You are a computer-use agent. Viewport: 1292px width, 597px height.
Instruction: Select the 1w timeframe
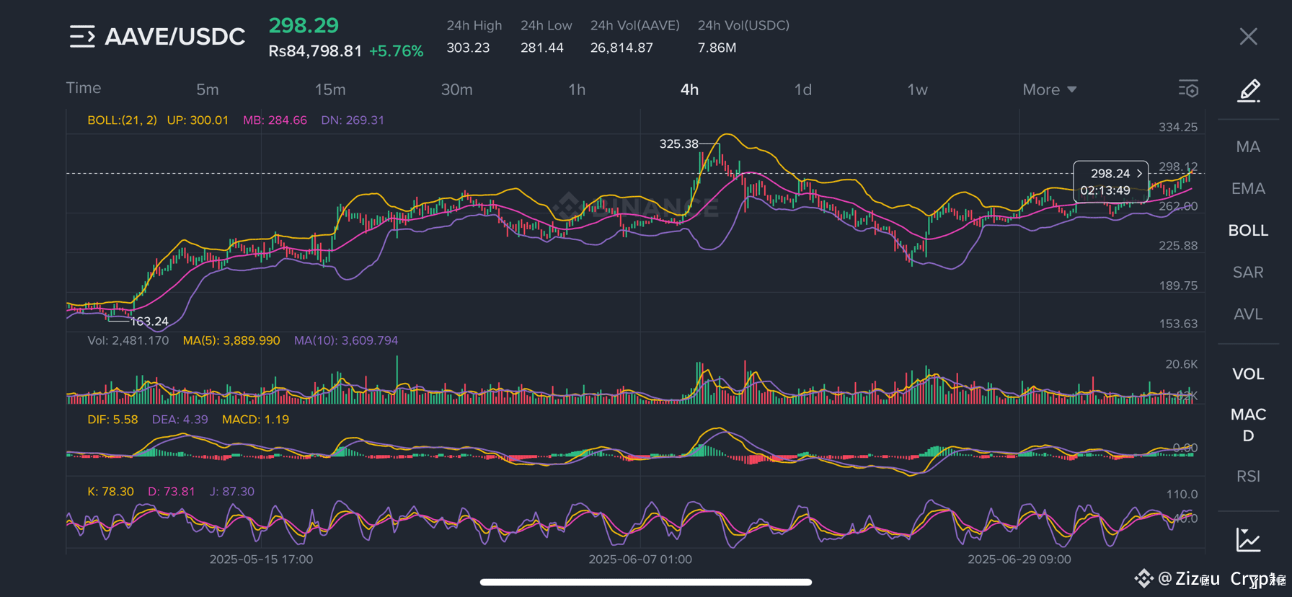(917, 89)
